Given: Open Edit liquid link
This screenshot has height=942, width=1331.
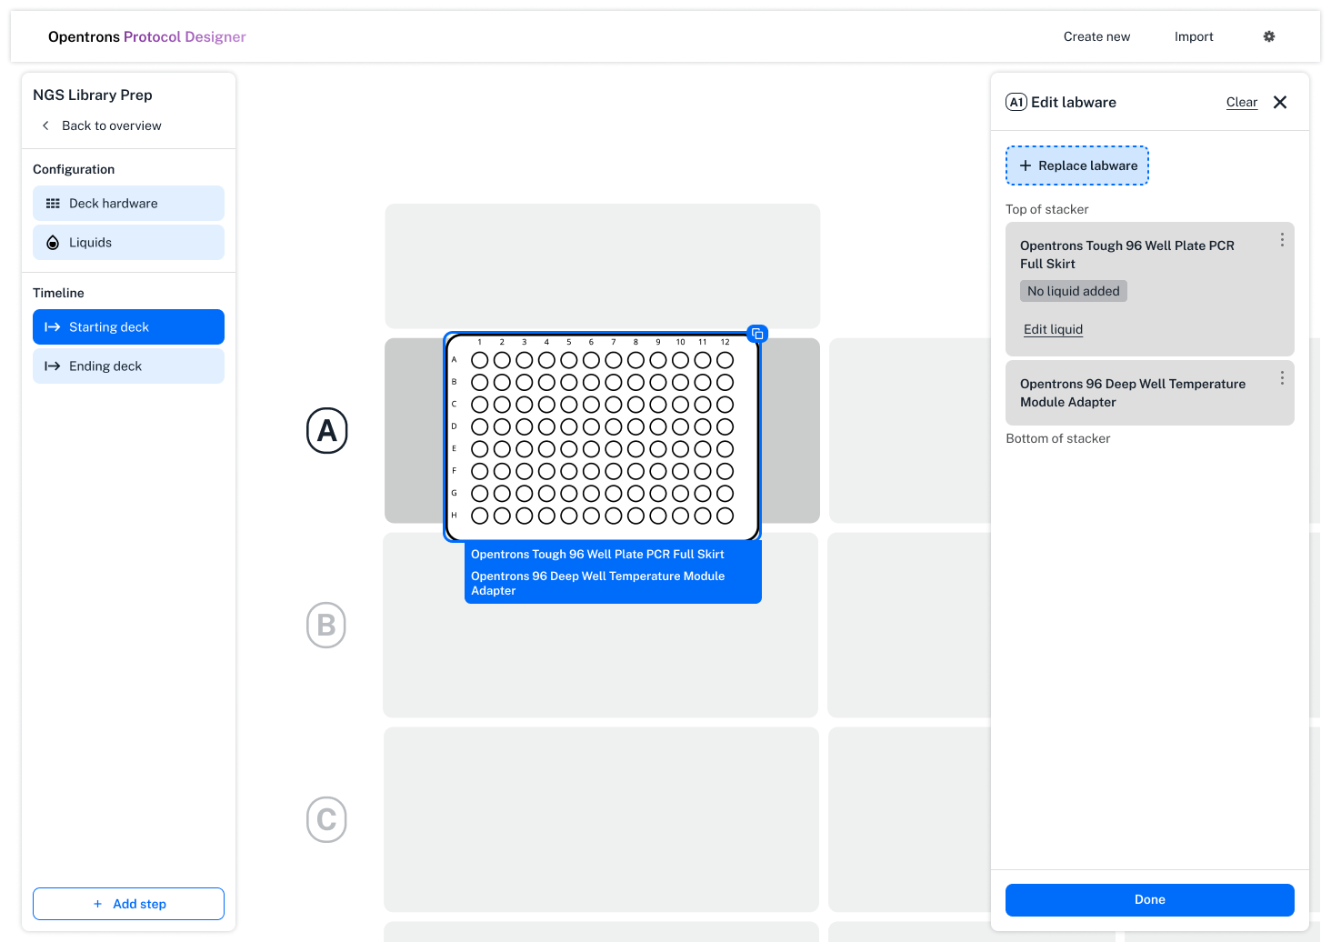Looking at the screenshot, I should point(1053,329).
